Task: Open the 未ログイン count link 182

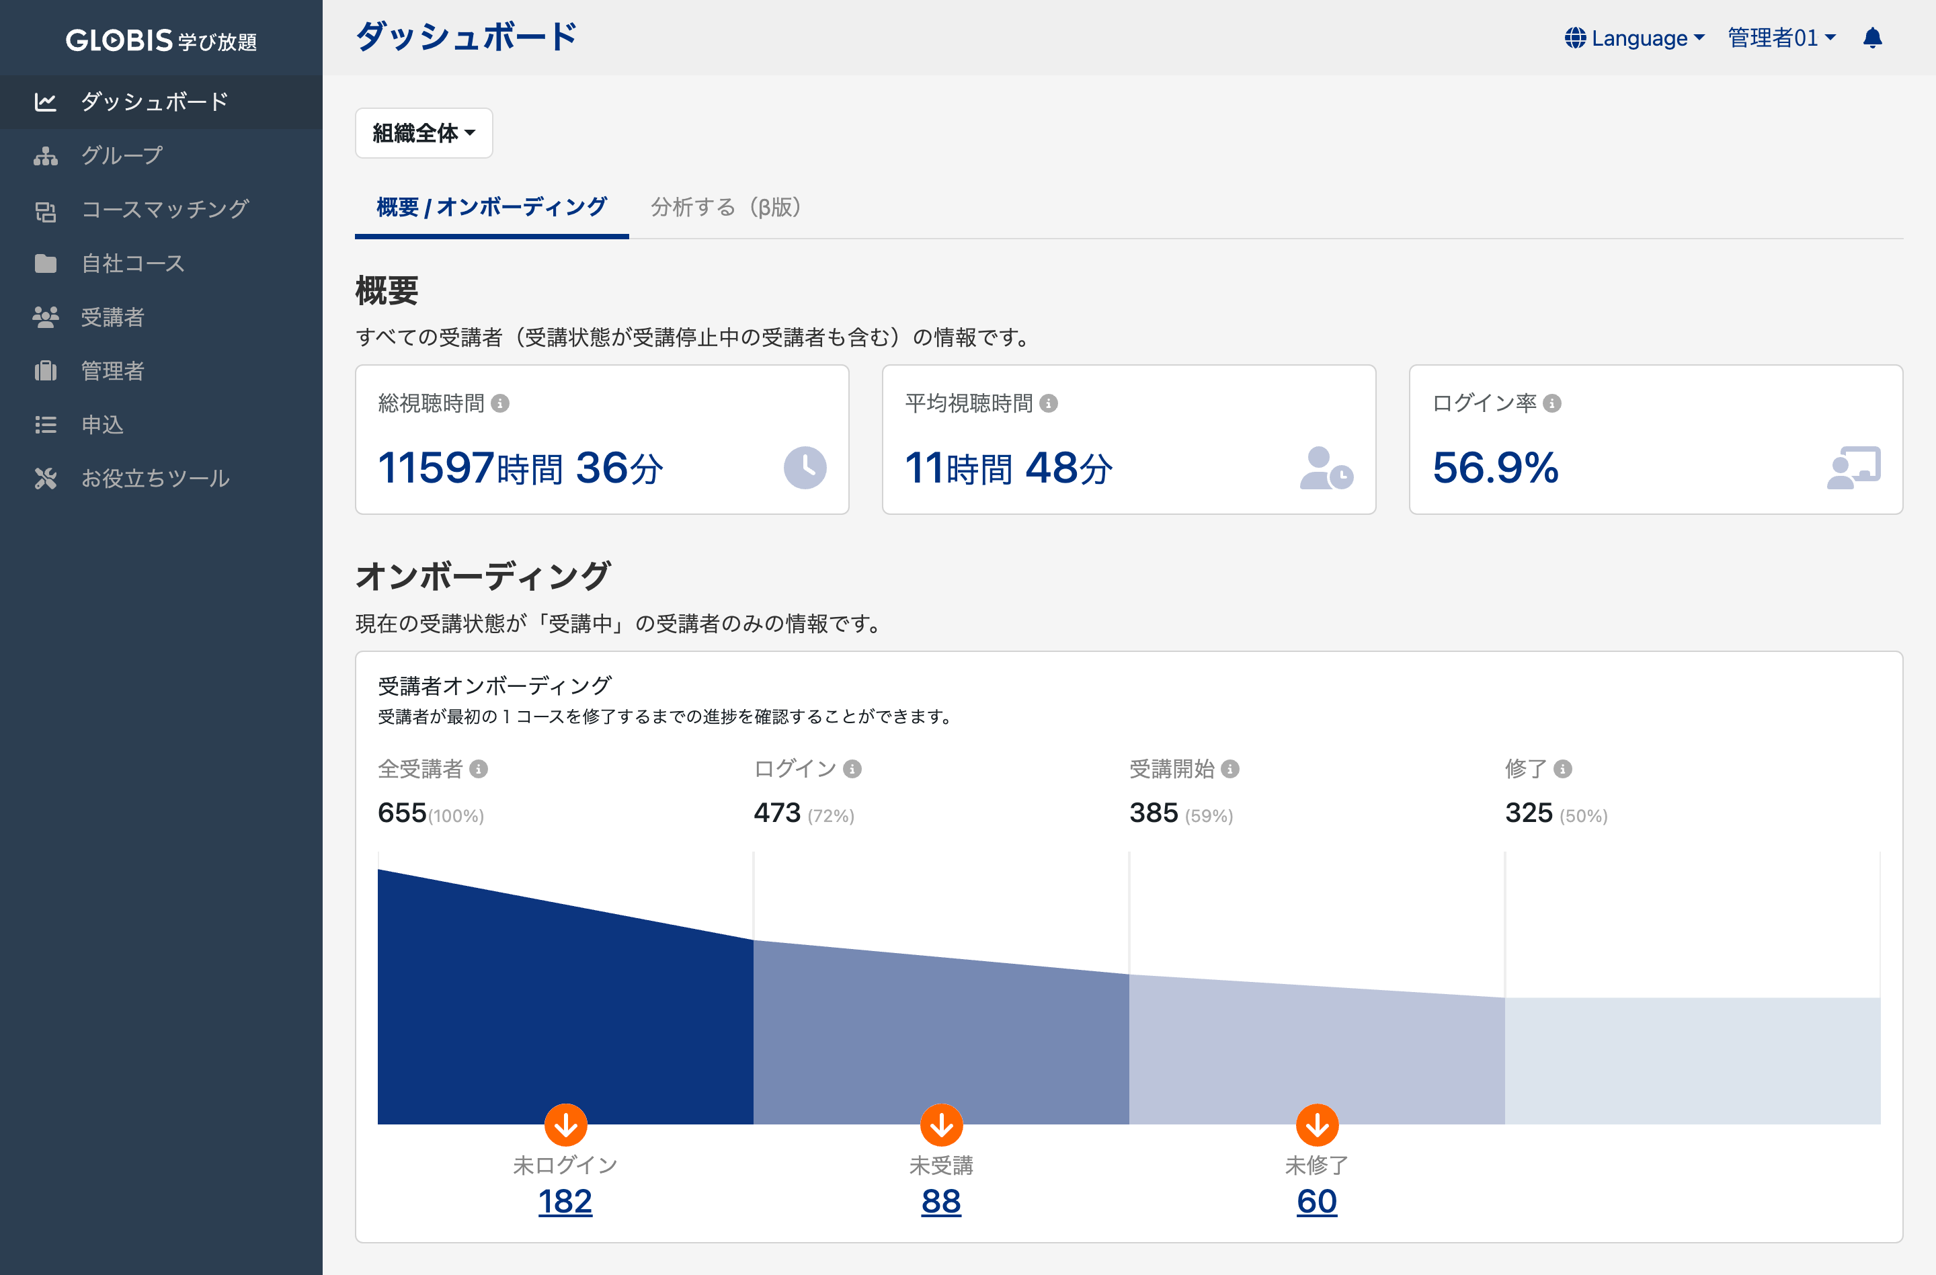Action: click(565, 1201)
